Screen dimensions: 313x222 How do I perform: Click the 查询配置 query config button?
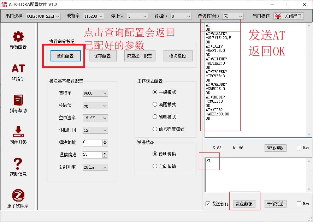(66, 56)
